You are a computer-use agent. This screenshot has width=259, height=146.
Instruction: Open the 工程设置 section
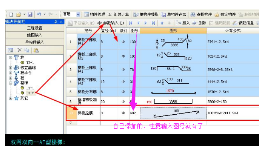35,28
